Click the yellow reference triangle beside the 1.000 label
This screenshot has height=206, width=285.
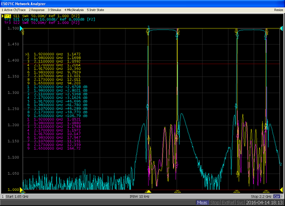21,190
